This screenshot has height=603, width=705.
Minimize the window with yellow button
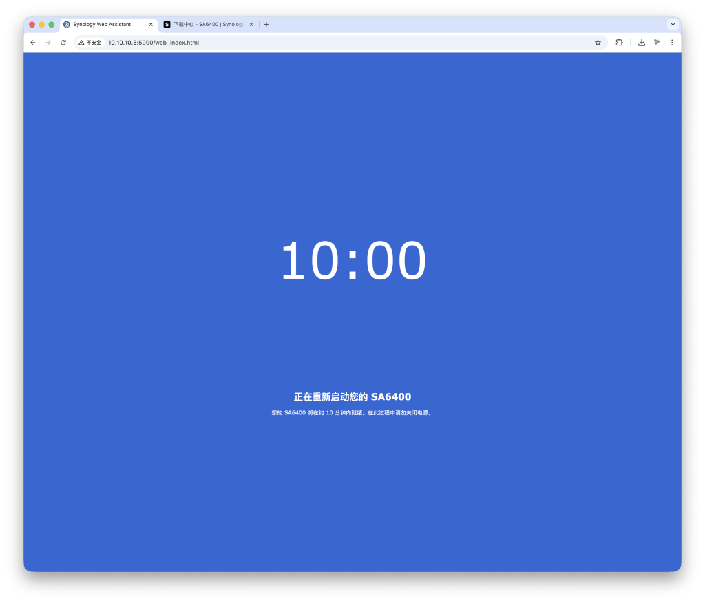42,25
